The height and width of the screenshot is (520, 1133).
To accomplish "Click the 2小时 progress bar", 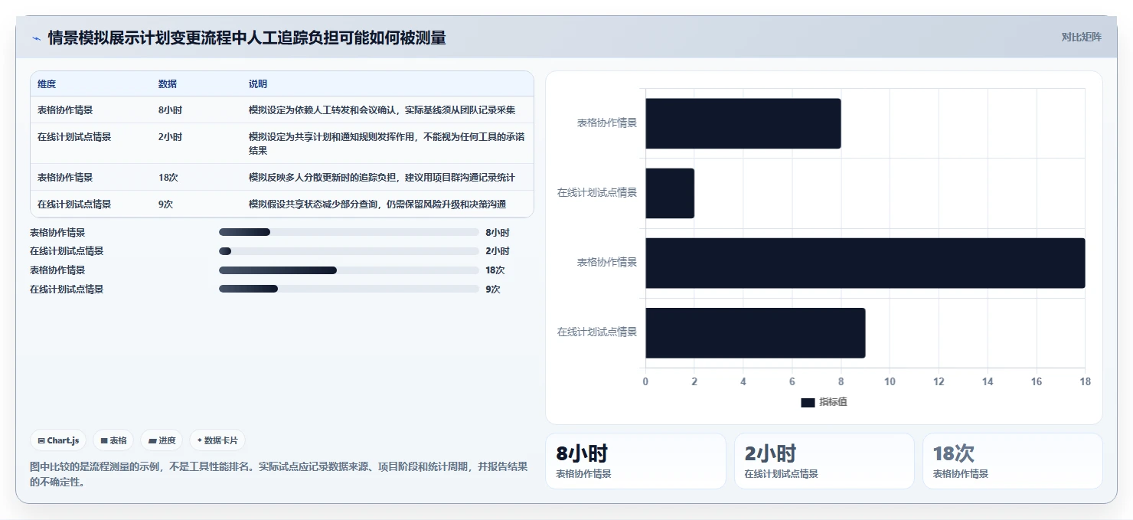I will (348, 251).
